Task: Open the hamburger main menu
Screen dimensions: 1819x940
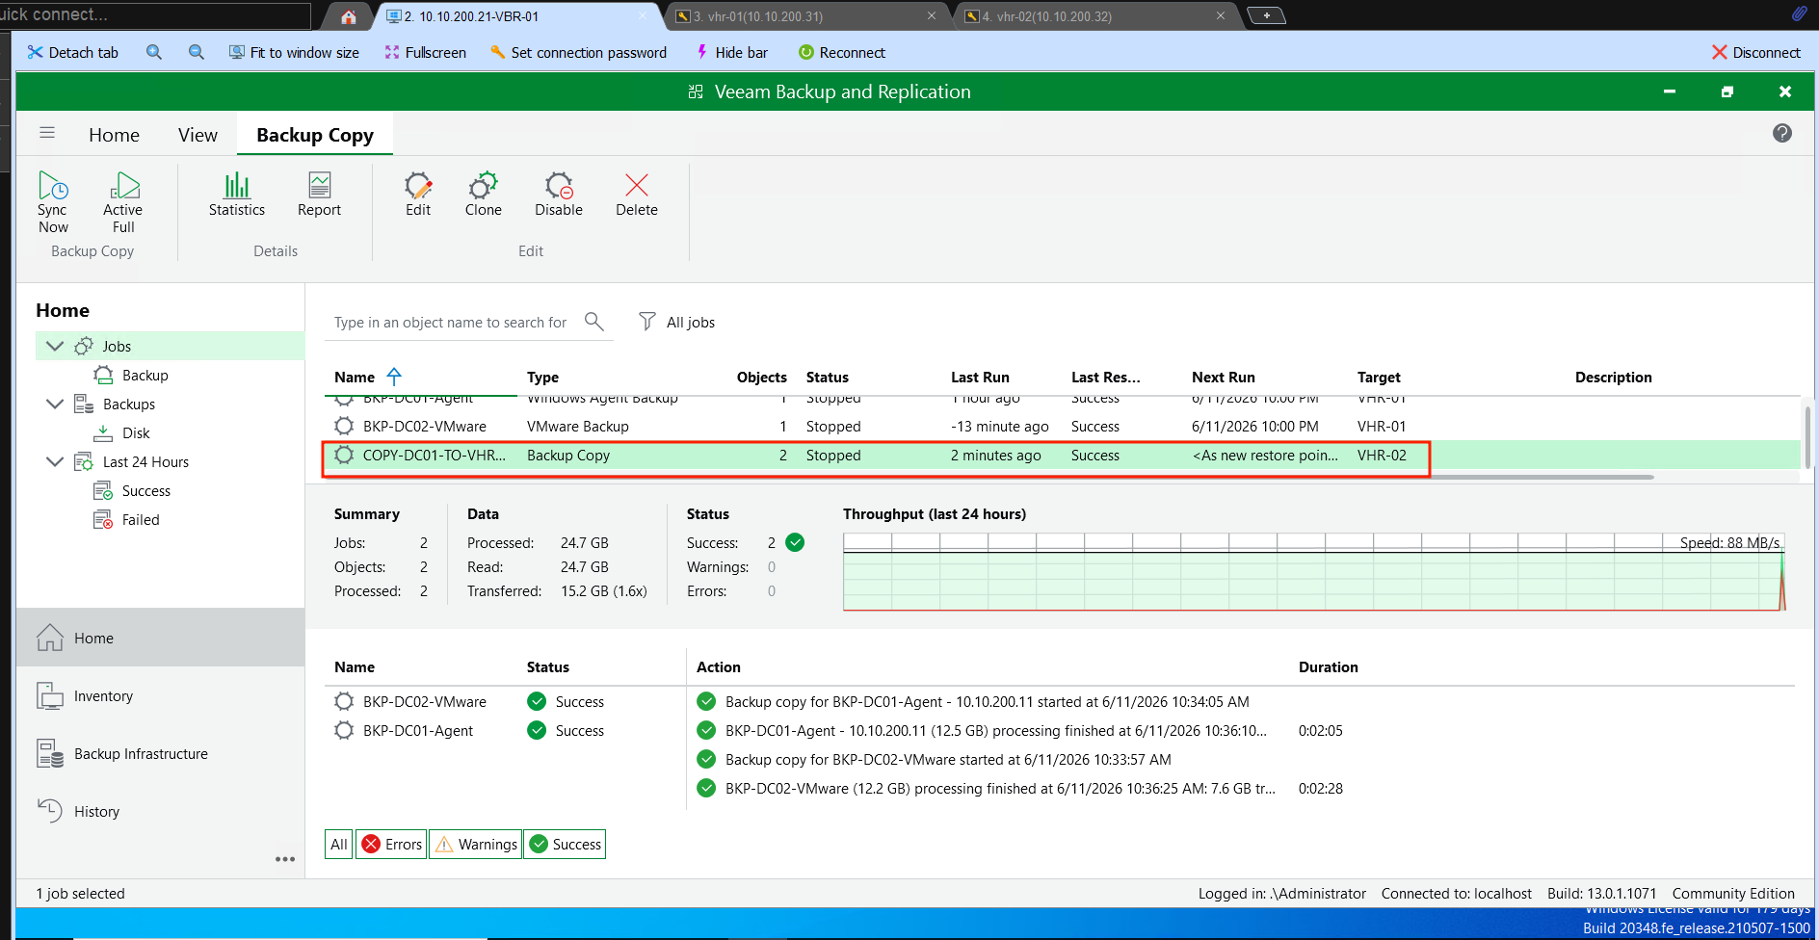Action: tap(47, 133)
